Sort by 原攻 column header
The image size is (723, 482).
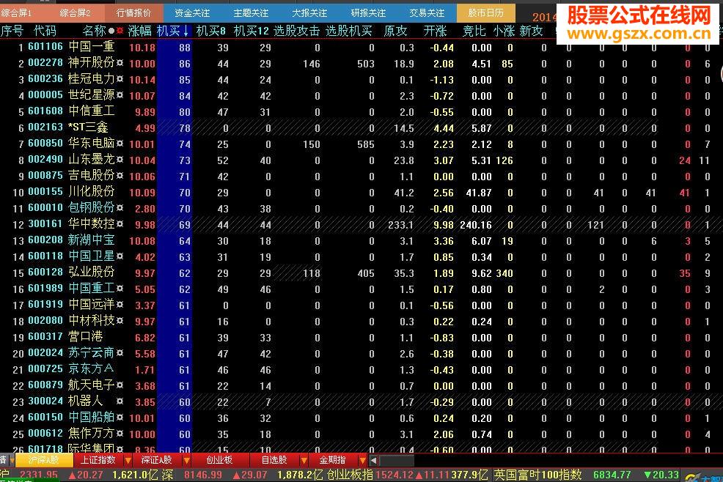[x=395, y=31]
